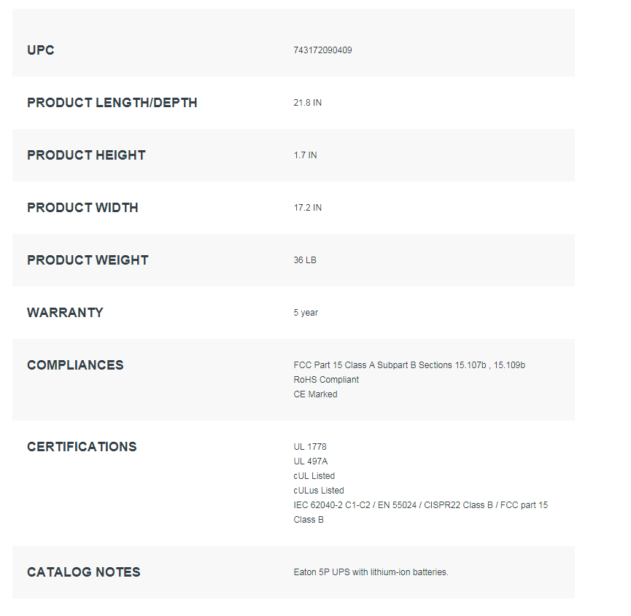Select the 5 year warranty value
Screen dimensions: 631x616
[x=306, y=313]
